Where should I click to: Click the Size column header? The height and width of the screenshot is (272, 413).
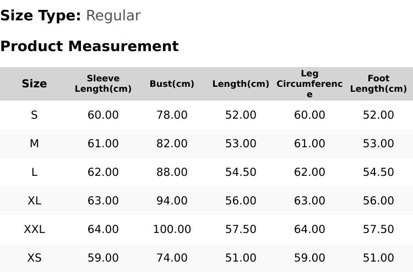34,84
